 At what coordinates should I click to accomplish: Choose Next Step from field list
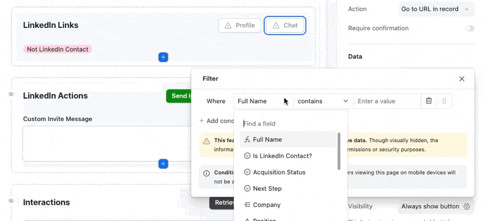point(288,188)
